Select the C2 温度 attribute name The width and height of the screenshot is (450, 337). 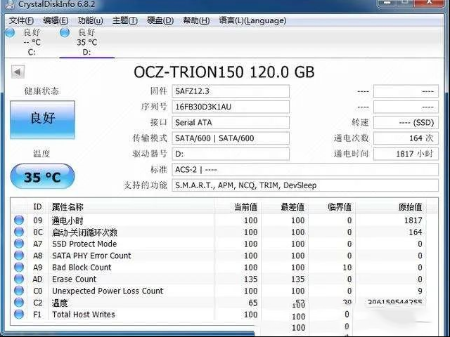(x=60, y=303)
